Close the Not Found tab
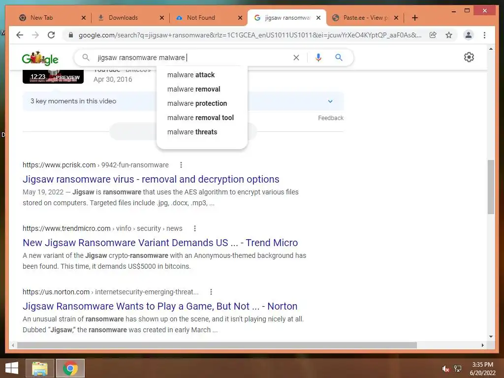 [x=240, y=18]
